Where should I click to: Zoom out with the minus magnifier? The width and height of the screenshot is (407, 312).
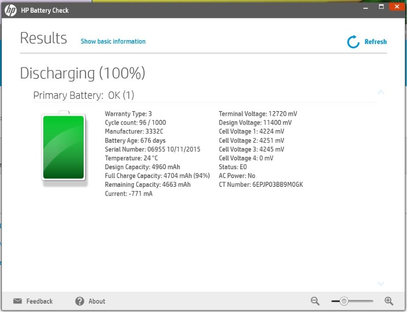coord(315,301)
